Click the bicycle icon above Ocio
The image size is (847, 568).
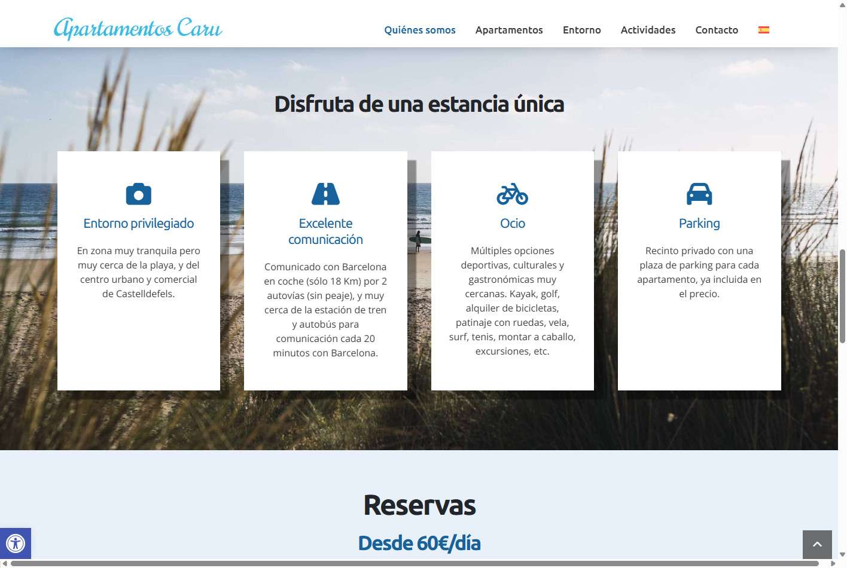point(512,194)
